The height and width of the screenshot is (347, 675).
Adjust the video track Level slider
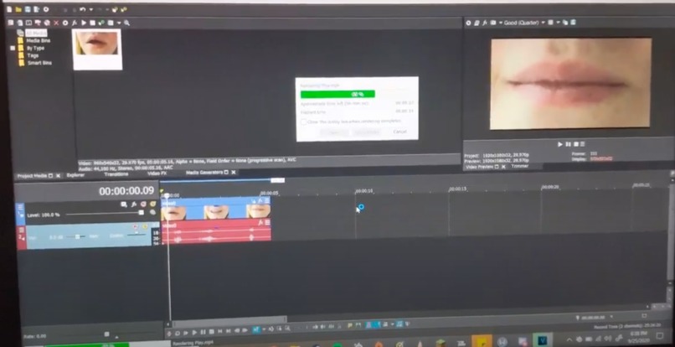point(141,213)
